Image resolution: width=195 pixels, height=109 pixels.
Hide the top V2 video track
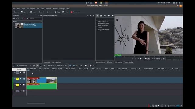(x=24, y=73)
